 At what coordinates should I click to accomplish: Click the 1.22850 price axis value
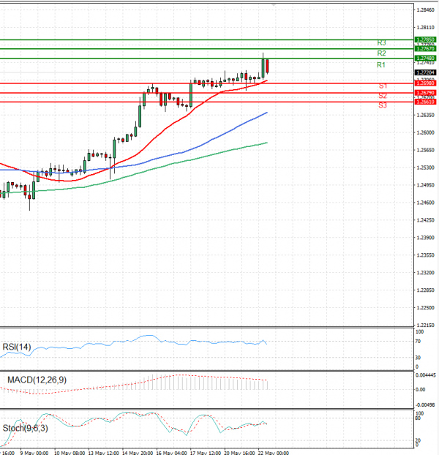[x=425, y=290]
